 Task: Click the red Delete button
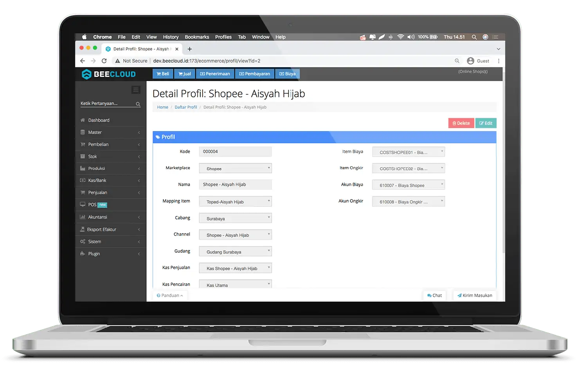[461, 123]
